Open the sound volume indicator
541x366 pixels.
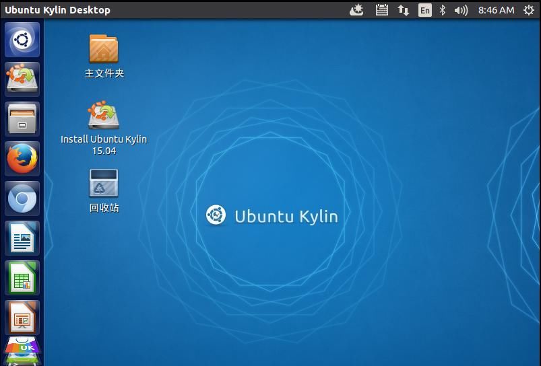coord(461,10)
